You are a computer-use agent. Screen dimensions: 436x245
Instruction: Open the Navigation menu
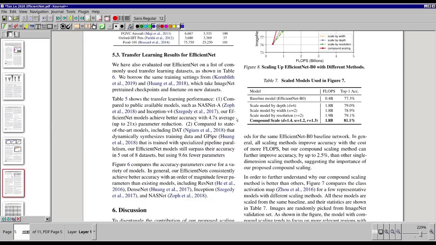coord(39,12)
